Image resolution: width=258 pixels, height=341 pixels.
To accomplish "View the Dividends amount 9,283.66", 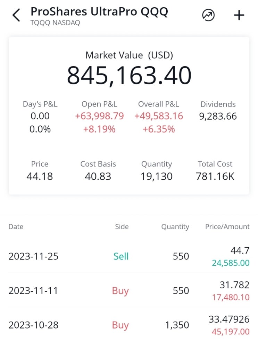I will point(218,116).
